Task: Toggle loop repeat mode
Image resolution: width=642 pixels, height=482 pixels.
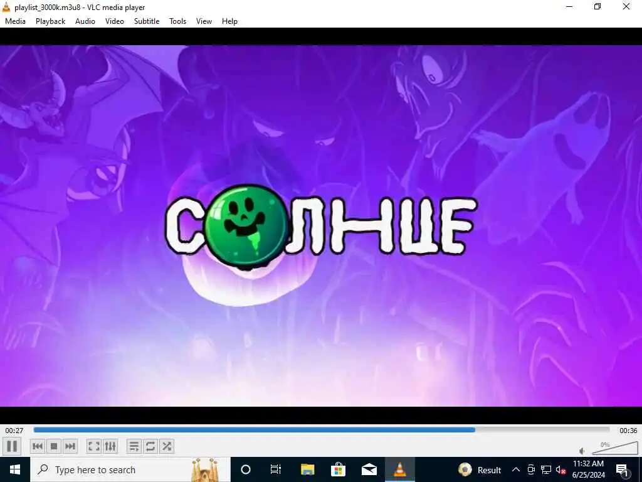Action: pos(150,446)
